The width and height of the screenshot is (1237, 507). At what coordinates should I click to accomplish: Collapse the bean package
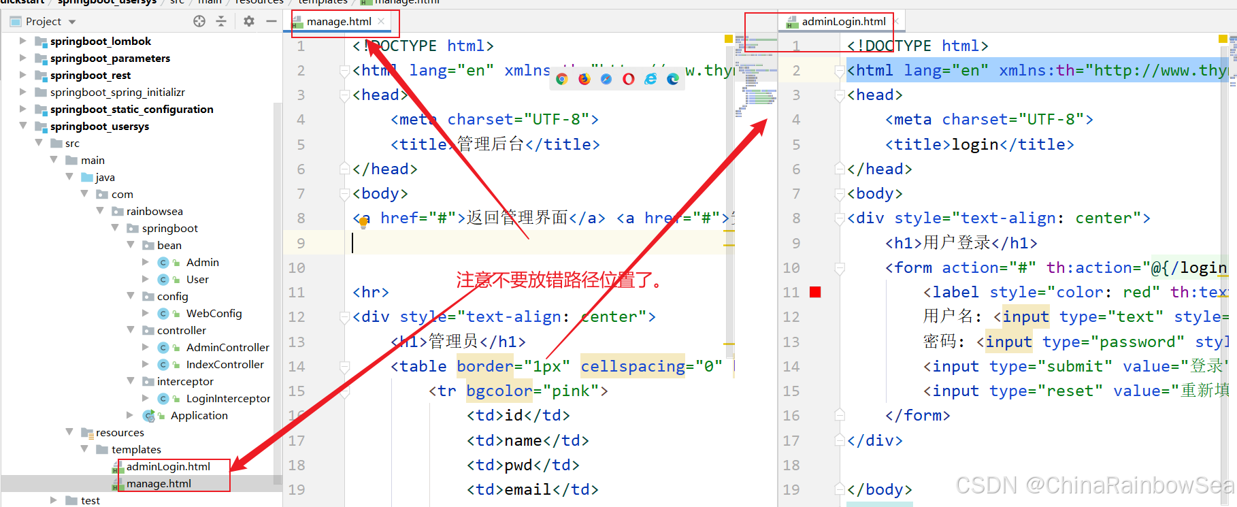[x=131, y=245]
